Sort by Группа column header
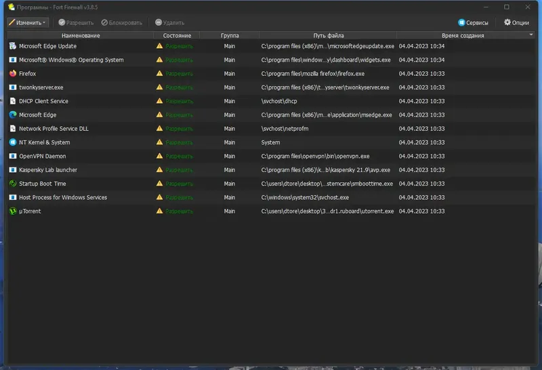542x370 pixels. coord(230,35)
